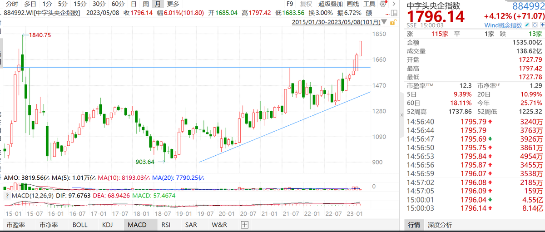
Task: Open the 行情 quotes tab
Action: [413, 225]
